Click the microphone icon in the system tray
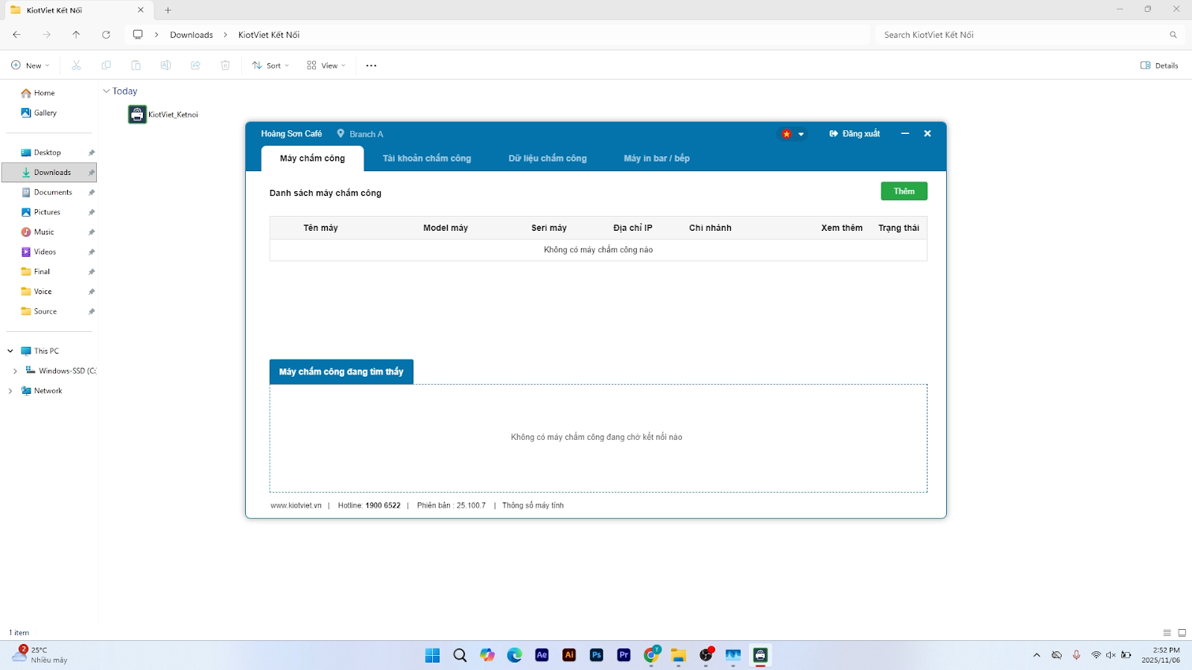 (x=1076, y=655)
